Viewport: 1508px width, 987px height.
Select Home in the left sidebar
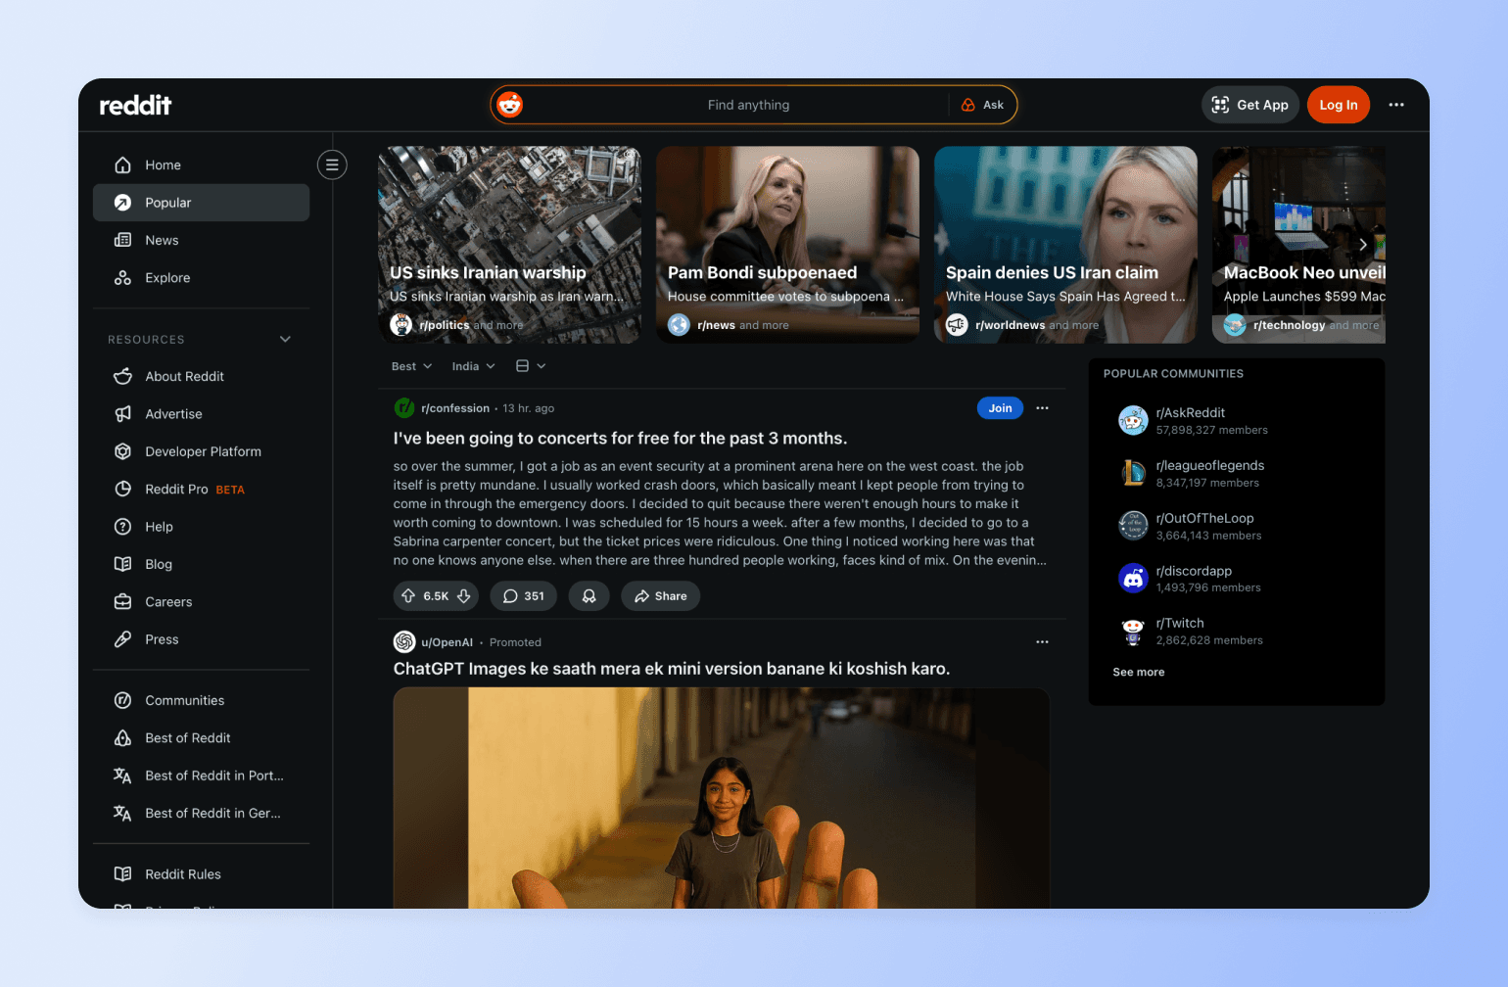click(x=163, y=164)
